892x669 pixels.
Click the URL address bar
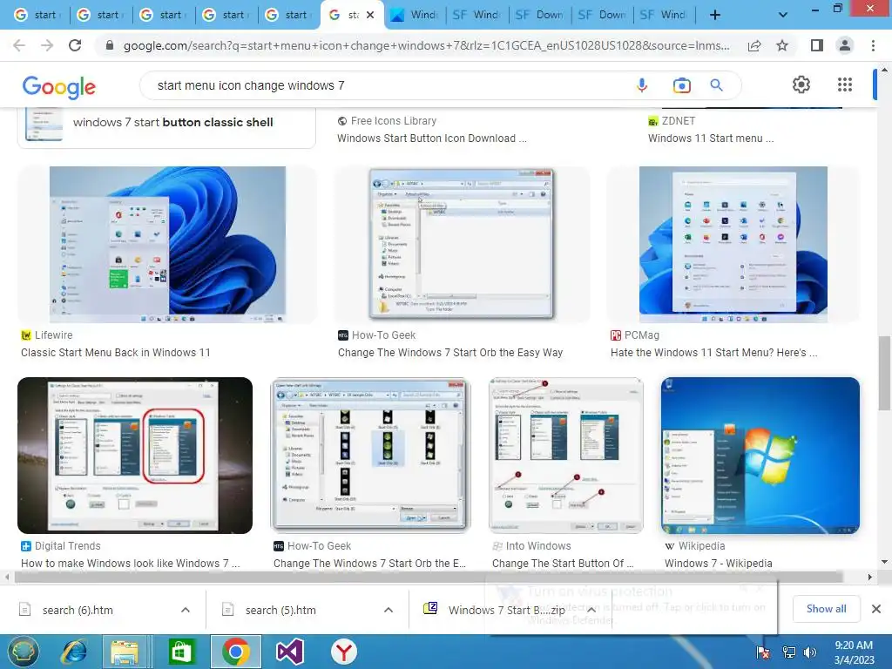pos(427,45)
